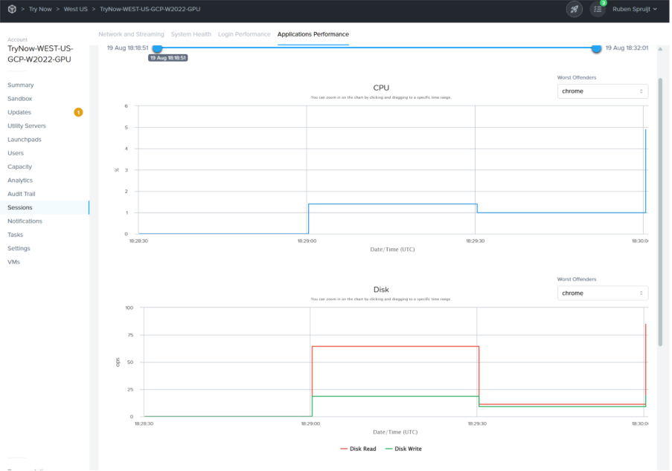Open CPU Worst Offenders chrome dropdown

[x=602, y=91]
